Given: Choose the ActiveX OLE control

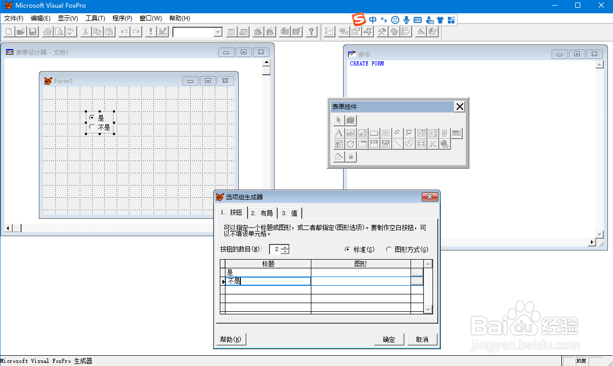Looking at the screenshot, I should [374, 144].
